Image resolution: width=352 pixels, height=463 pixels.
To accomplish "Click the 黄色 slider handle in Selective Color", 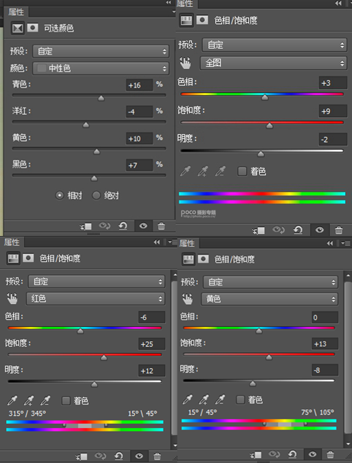I will [x=96, y=152].
